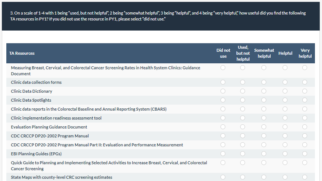The width and height of the screenshot is (322, 181).
Task: Select 'Used, but not helpful' for EBI Planning Guides
Action: (x=243, y=153)
